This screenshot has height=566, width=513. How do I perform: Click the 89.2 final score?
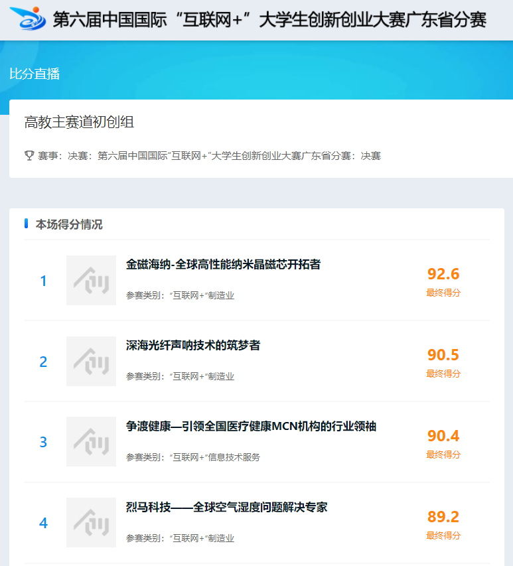[443, 517]
